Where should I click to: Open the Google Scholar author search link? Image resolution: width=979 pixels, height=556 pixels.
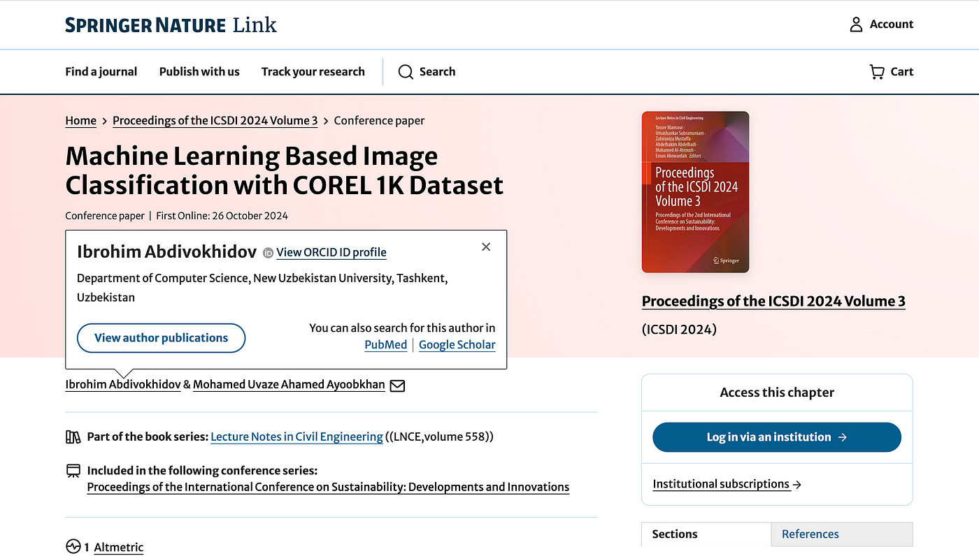tap(457, 344)
